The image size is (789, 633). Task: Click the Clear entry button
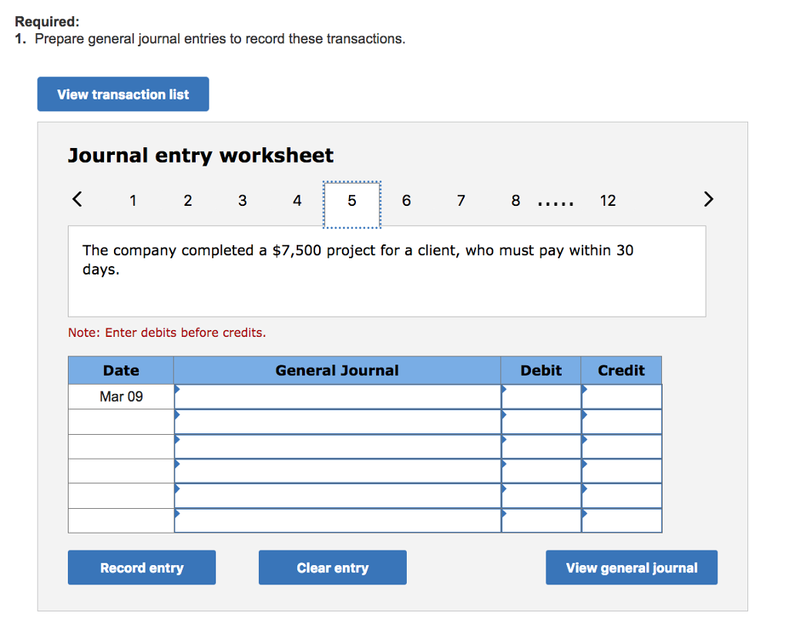coord(333,567)
